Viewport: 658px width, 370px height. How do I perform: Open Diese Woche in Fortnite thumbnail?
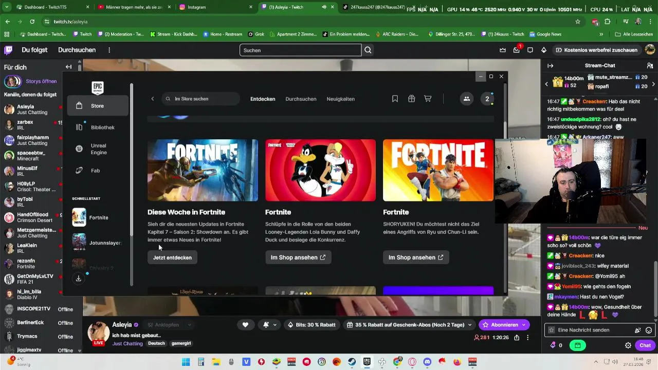click(203, 170)
